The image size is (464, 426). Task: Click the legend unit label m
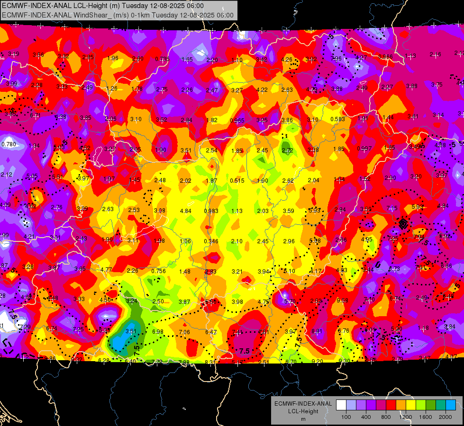[x=303, y=419]
